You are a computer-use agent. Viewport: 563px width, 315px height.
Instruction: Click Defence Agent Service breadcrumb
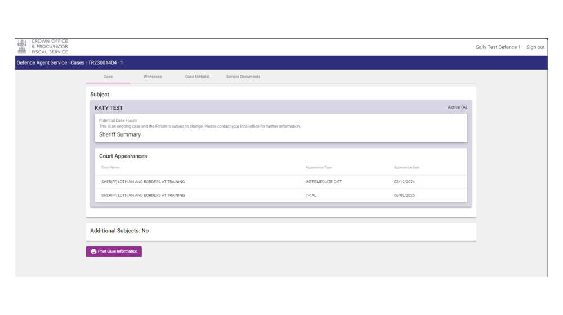(x=42, y=63)
